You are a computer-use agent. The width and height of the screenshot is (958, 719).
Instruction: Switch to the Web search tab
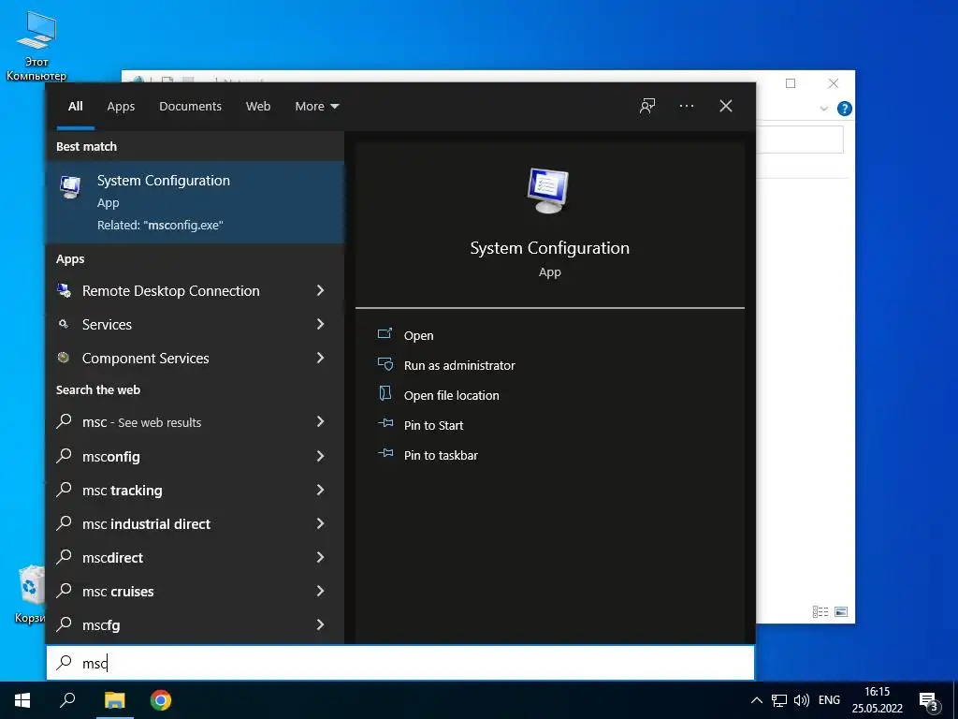pyautogui.click(x=258, y=107)
